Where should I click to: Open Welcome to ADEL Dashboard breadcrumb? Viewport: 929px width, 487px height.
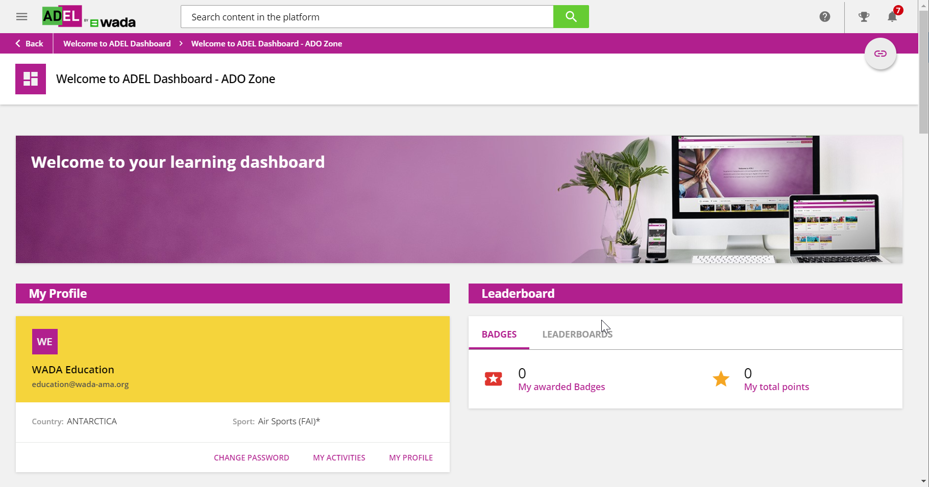tap(116, 43)
